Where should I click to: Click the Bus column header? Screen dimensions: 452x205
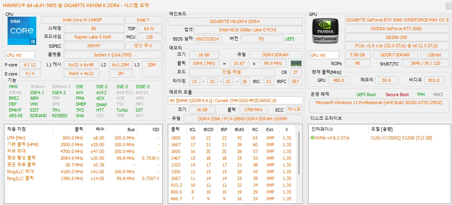(x=121, y=130)
